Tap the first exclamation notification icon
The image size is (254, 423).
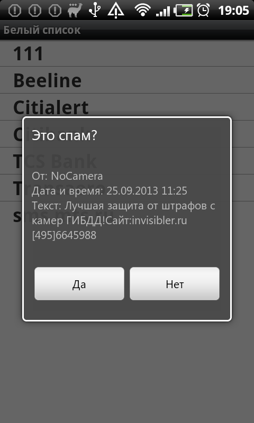click(x=15, y=10)
